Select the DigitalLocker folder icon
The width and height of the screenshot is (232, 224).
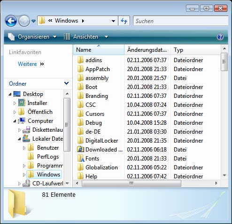point(80,140)
